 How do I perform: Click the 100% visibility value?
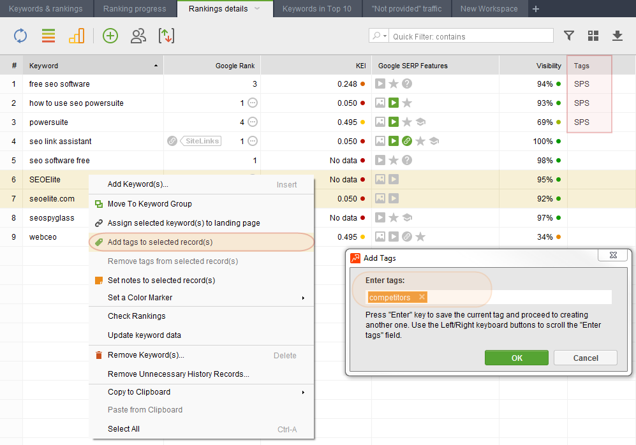click(x=543, y=141)
